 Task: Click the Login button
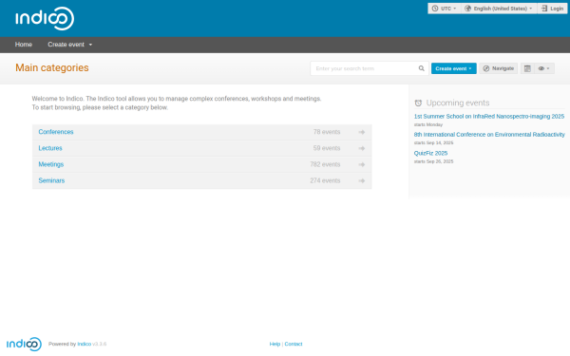[x=552, y=9]
